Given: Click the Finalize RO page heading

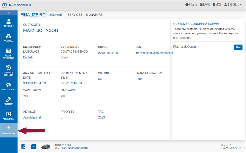Looking at the screenshot, I should coord(33,15).
